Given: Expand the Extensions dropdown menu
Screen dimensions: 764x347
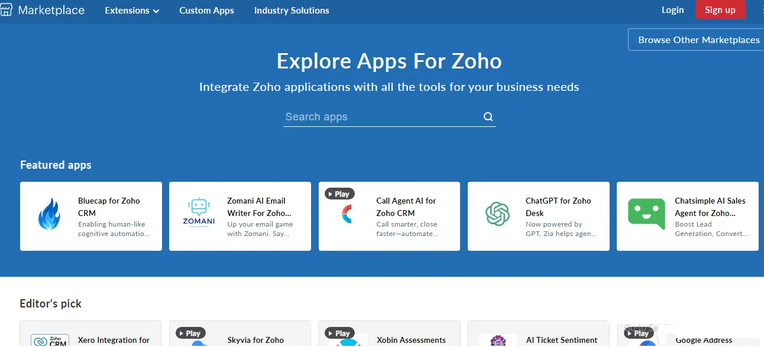Looking at the screenshot, I should tap(132, 11).
